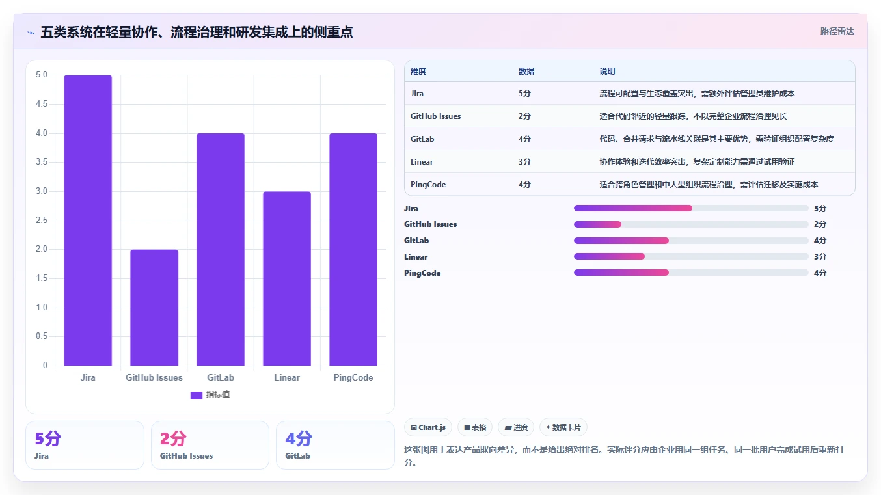Viewport: 881px width, 495px height.
Task: Click the 维度 column header
Action: coord(418,71)
